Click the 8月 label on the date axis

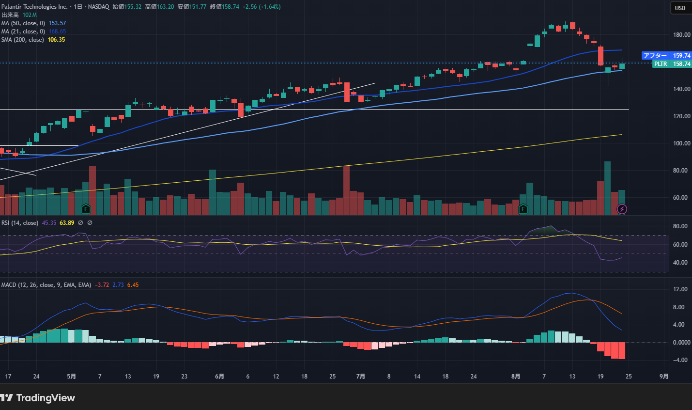coord(516,377)
